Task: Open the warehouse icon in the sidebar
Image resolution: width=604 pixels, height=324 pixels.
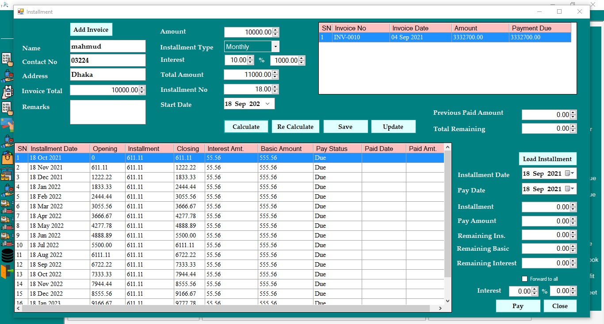Action: [x=6, y=173]
